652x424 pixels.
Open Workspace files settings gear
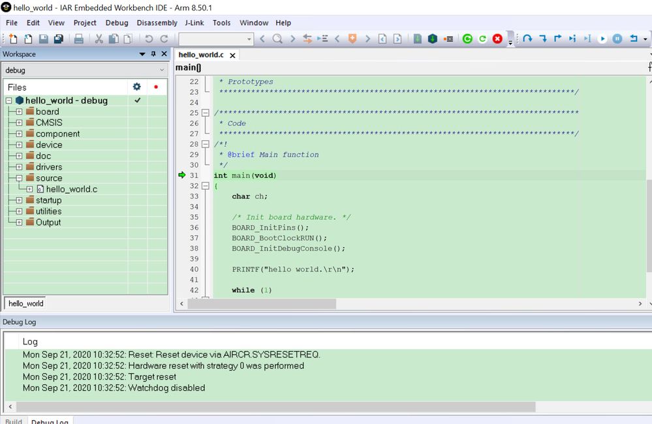coord(137,87)
